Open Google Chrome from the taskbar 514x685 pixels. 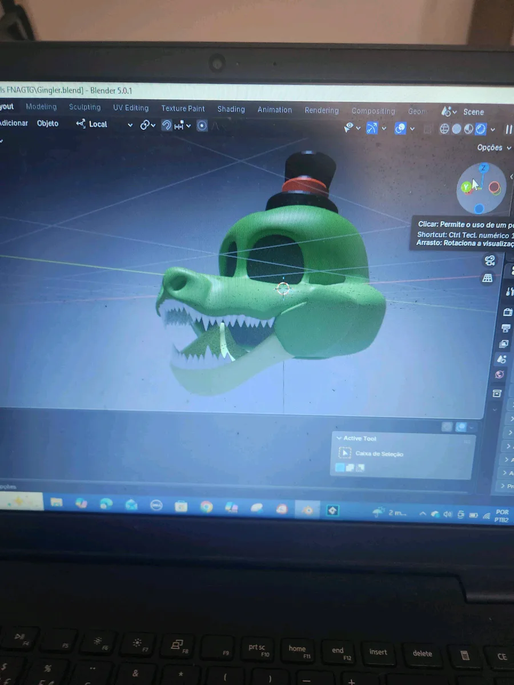click(x=206, y=506)
